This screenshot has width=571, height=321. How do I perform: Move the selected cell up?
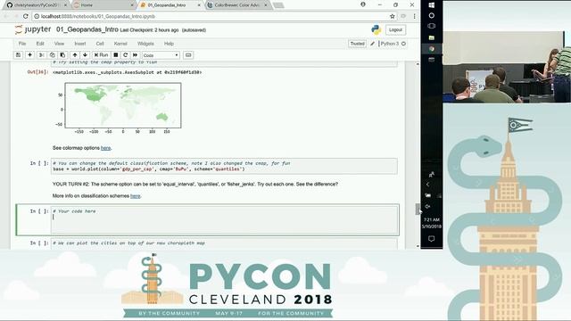point(75,55)
